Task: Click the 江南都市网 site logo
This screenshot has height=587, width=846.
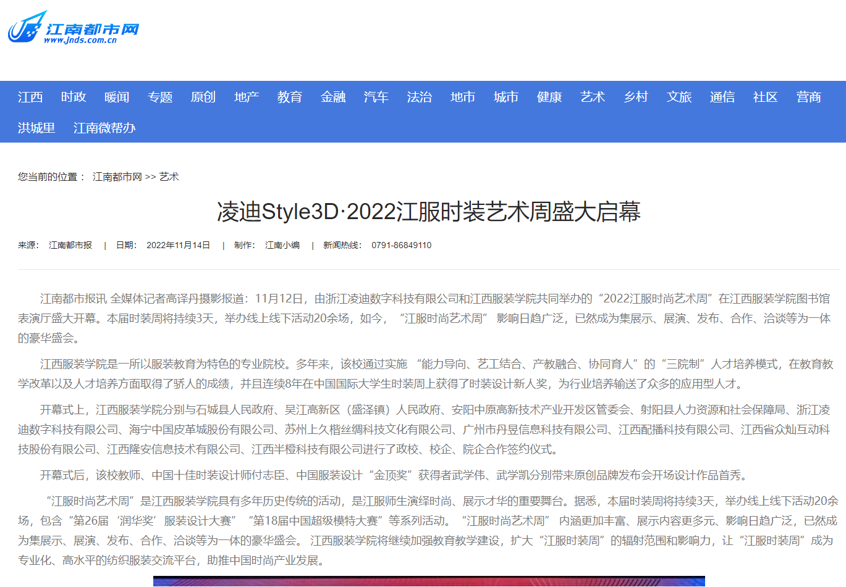Action: [x=73, y=28]
